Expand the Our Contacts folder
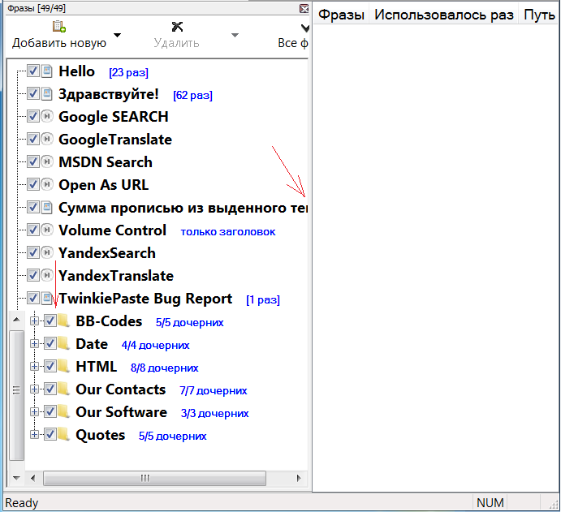Image resolution: width=561 pixels, height=512 pixels. click(34, 389)
